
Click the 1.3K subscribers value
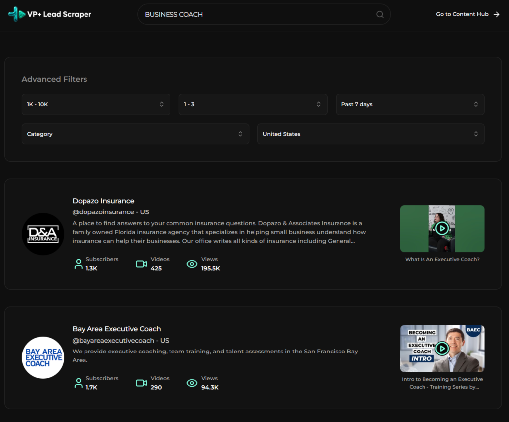click(x=91, y=269)
